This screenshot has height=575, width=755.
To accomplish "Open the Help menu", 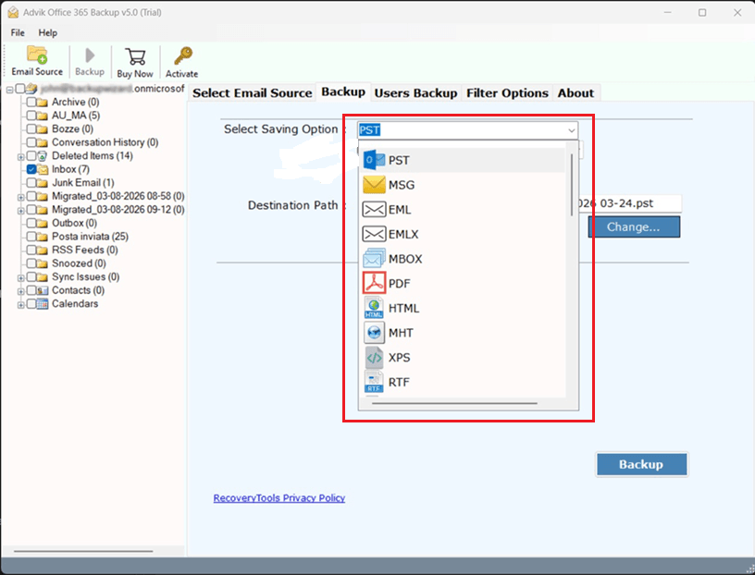I will (x=48, y=32).
